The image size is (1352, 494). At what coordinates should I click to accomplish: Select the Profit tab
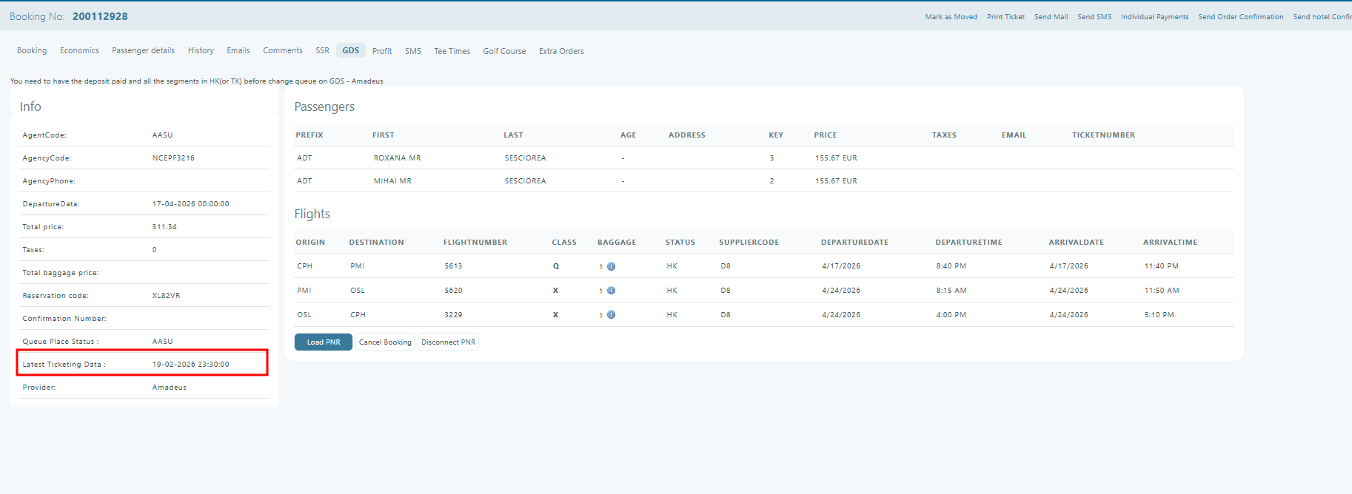pyautogui.click(x=382, y=51)
